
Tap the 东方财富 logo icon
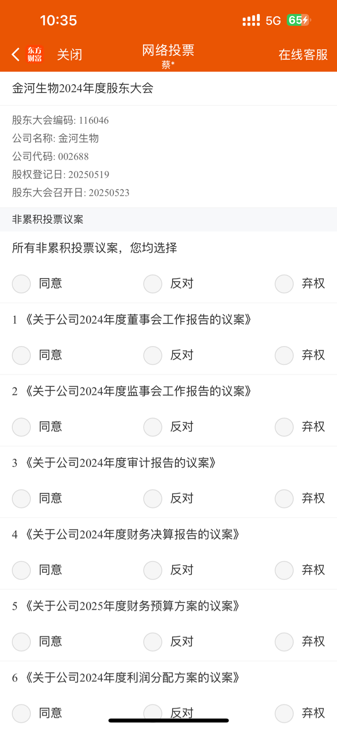pyautogui.click(x=35, y=54)
